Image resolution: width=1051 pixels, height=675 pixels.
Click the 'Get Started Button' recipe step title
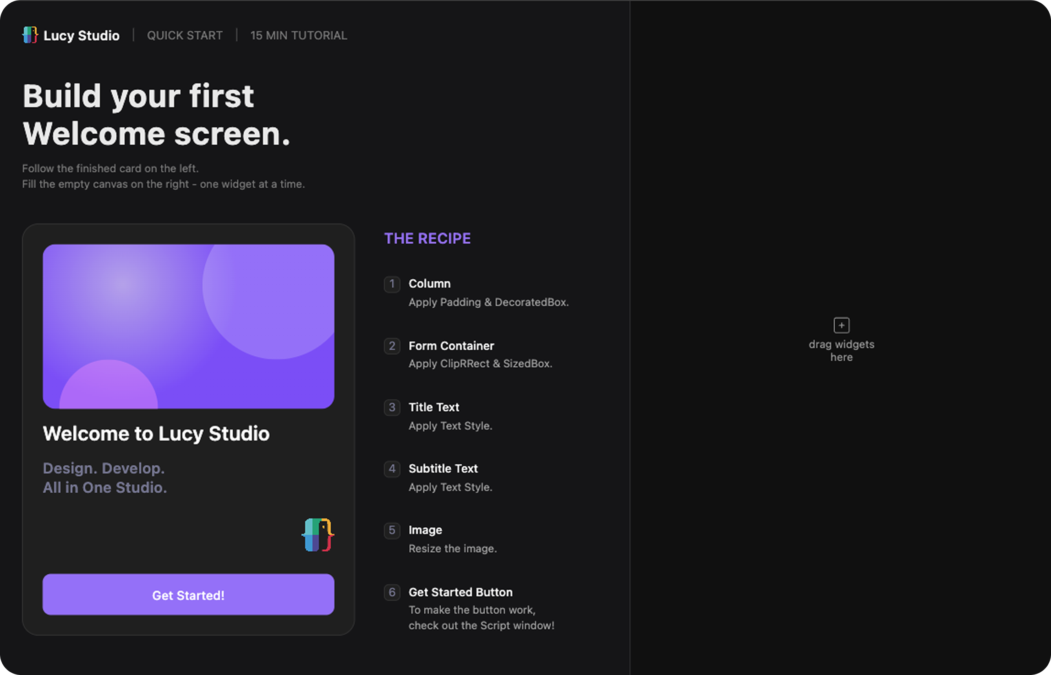tap(460, 592)
